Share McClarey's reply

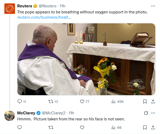click(153, 127)
